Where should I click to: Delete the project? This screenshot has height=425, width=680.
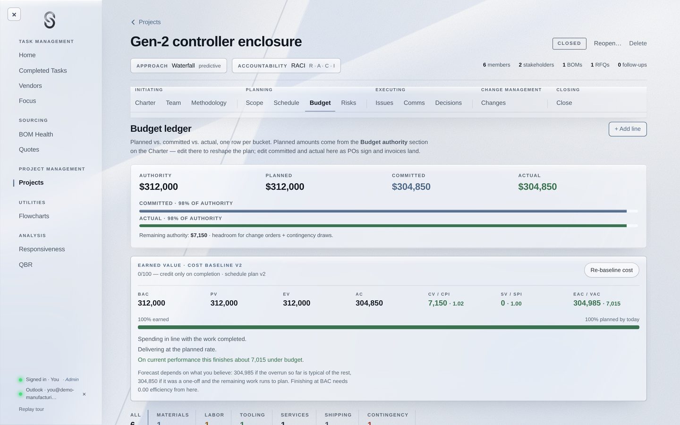point(638,43)
